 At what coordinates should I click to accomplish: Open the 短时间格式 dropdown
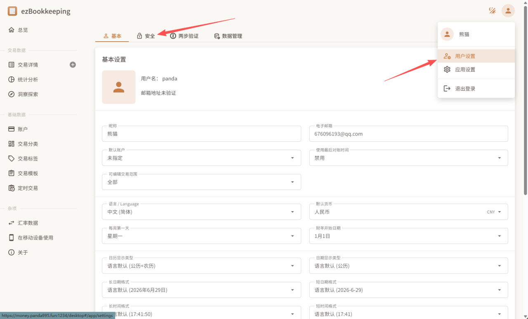click(x=408, y=313)
